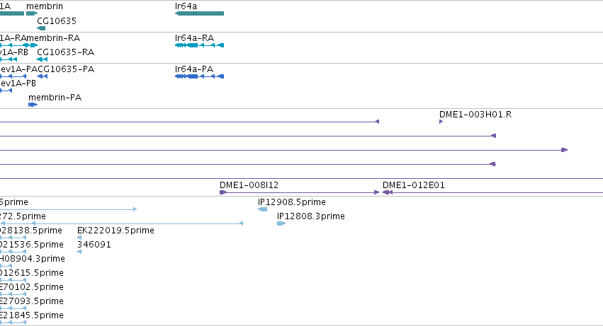This screenshot has width=603, height=326.
Task: Click the 346091 feature marker
Action: 79,252
